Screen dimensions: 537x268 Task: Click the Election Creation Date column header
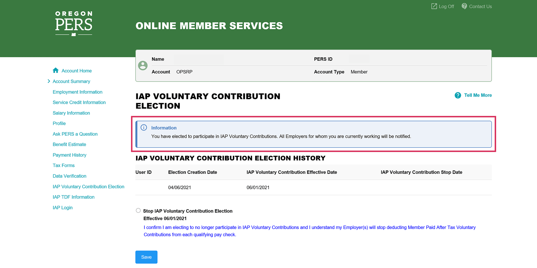tap(193, 172)
